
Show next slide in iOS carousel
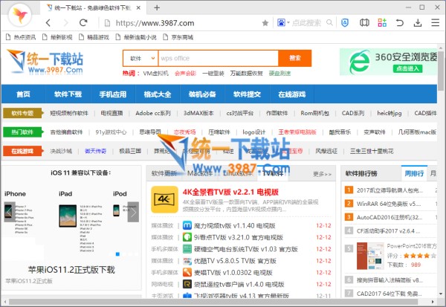pyautogui.click(x=133, y=213)
